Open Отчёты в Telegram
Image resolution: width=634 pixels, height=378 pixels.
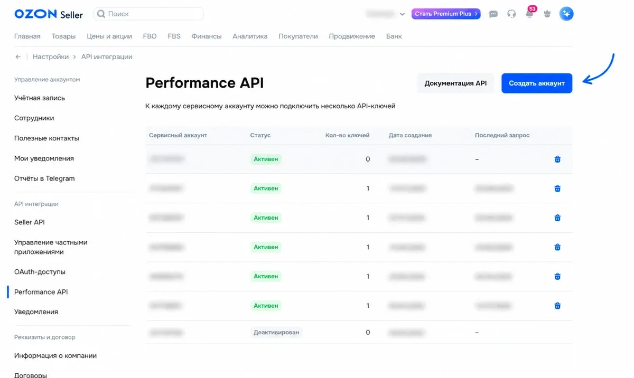[44, 178]
